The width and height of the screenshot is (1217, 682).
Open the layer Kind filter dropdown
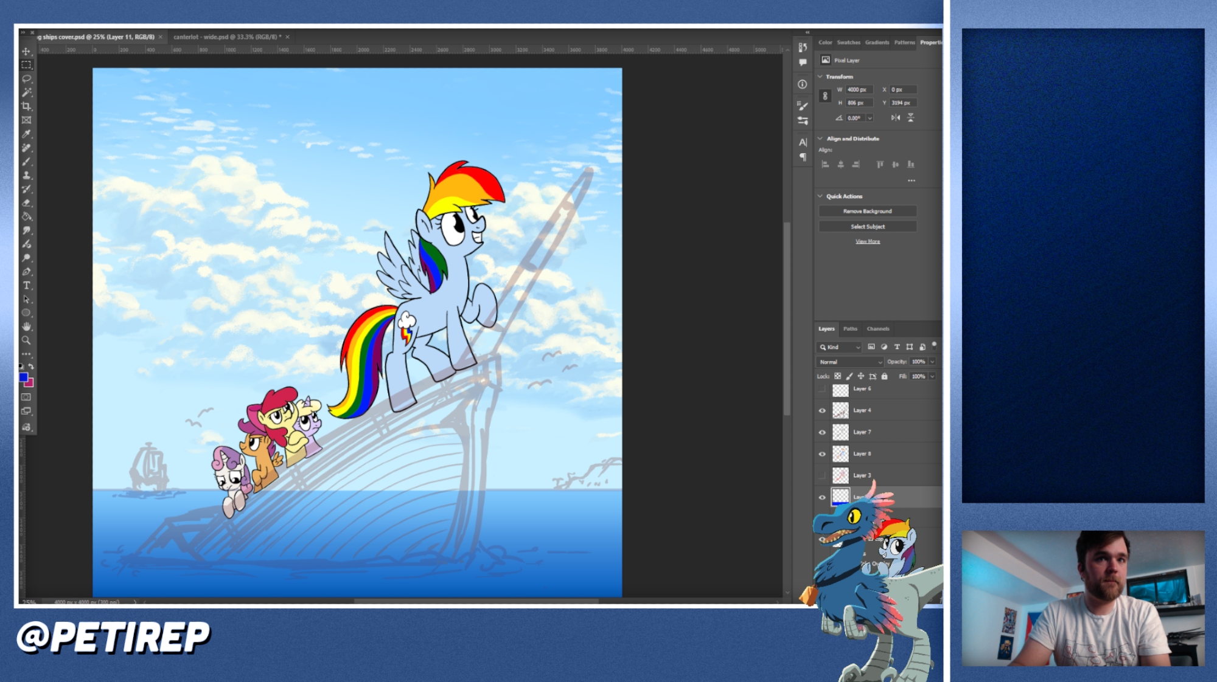839,347
